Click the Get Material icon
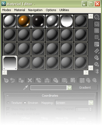 point(6,80)
